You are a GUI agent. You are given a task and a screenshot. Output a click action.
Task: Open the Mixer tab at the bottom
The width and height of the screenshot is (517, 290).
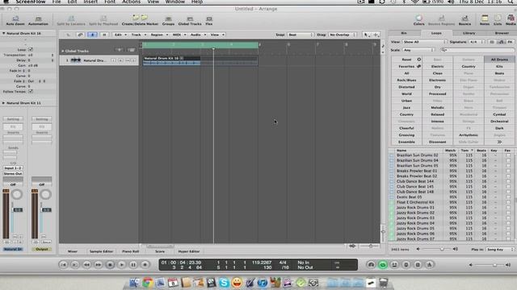[73, 251]
